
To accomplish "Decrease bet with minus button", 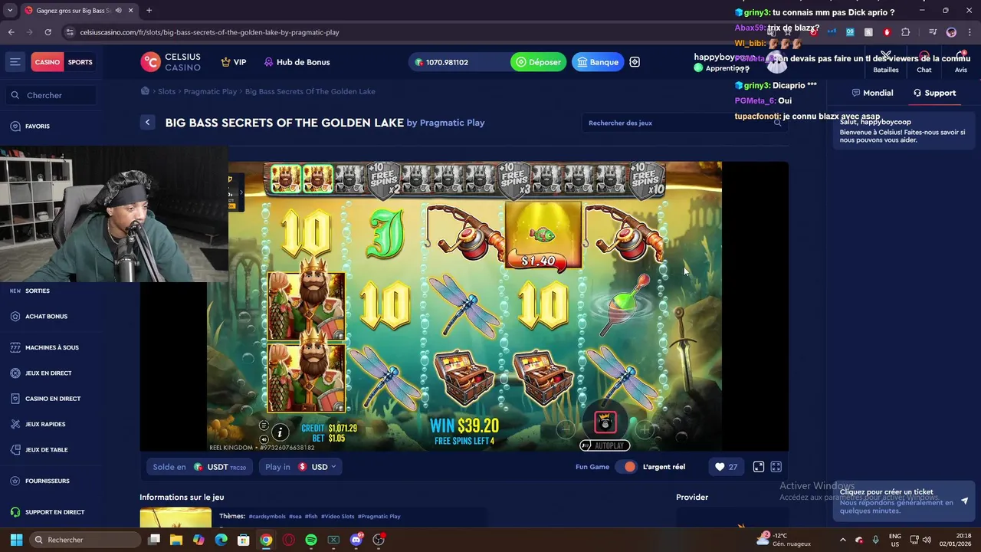I will [x=565, y=429].
